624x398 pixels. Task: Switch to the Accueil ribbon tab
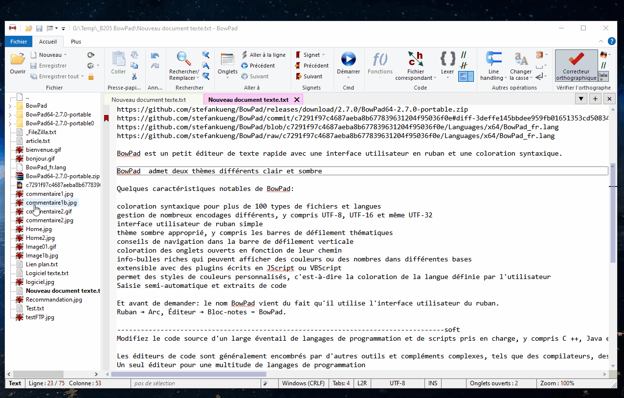click(48, 42)
